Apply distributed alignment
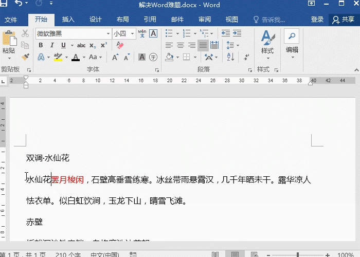Screen dimensions: 360x257 pyautogui.click(x=214, y=45)
